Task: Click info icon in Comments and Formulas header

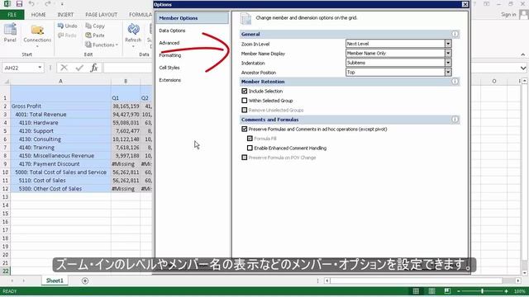Action: (x=455, y=120)
